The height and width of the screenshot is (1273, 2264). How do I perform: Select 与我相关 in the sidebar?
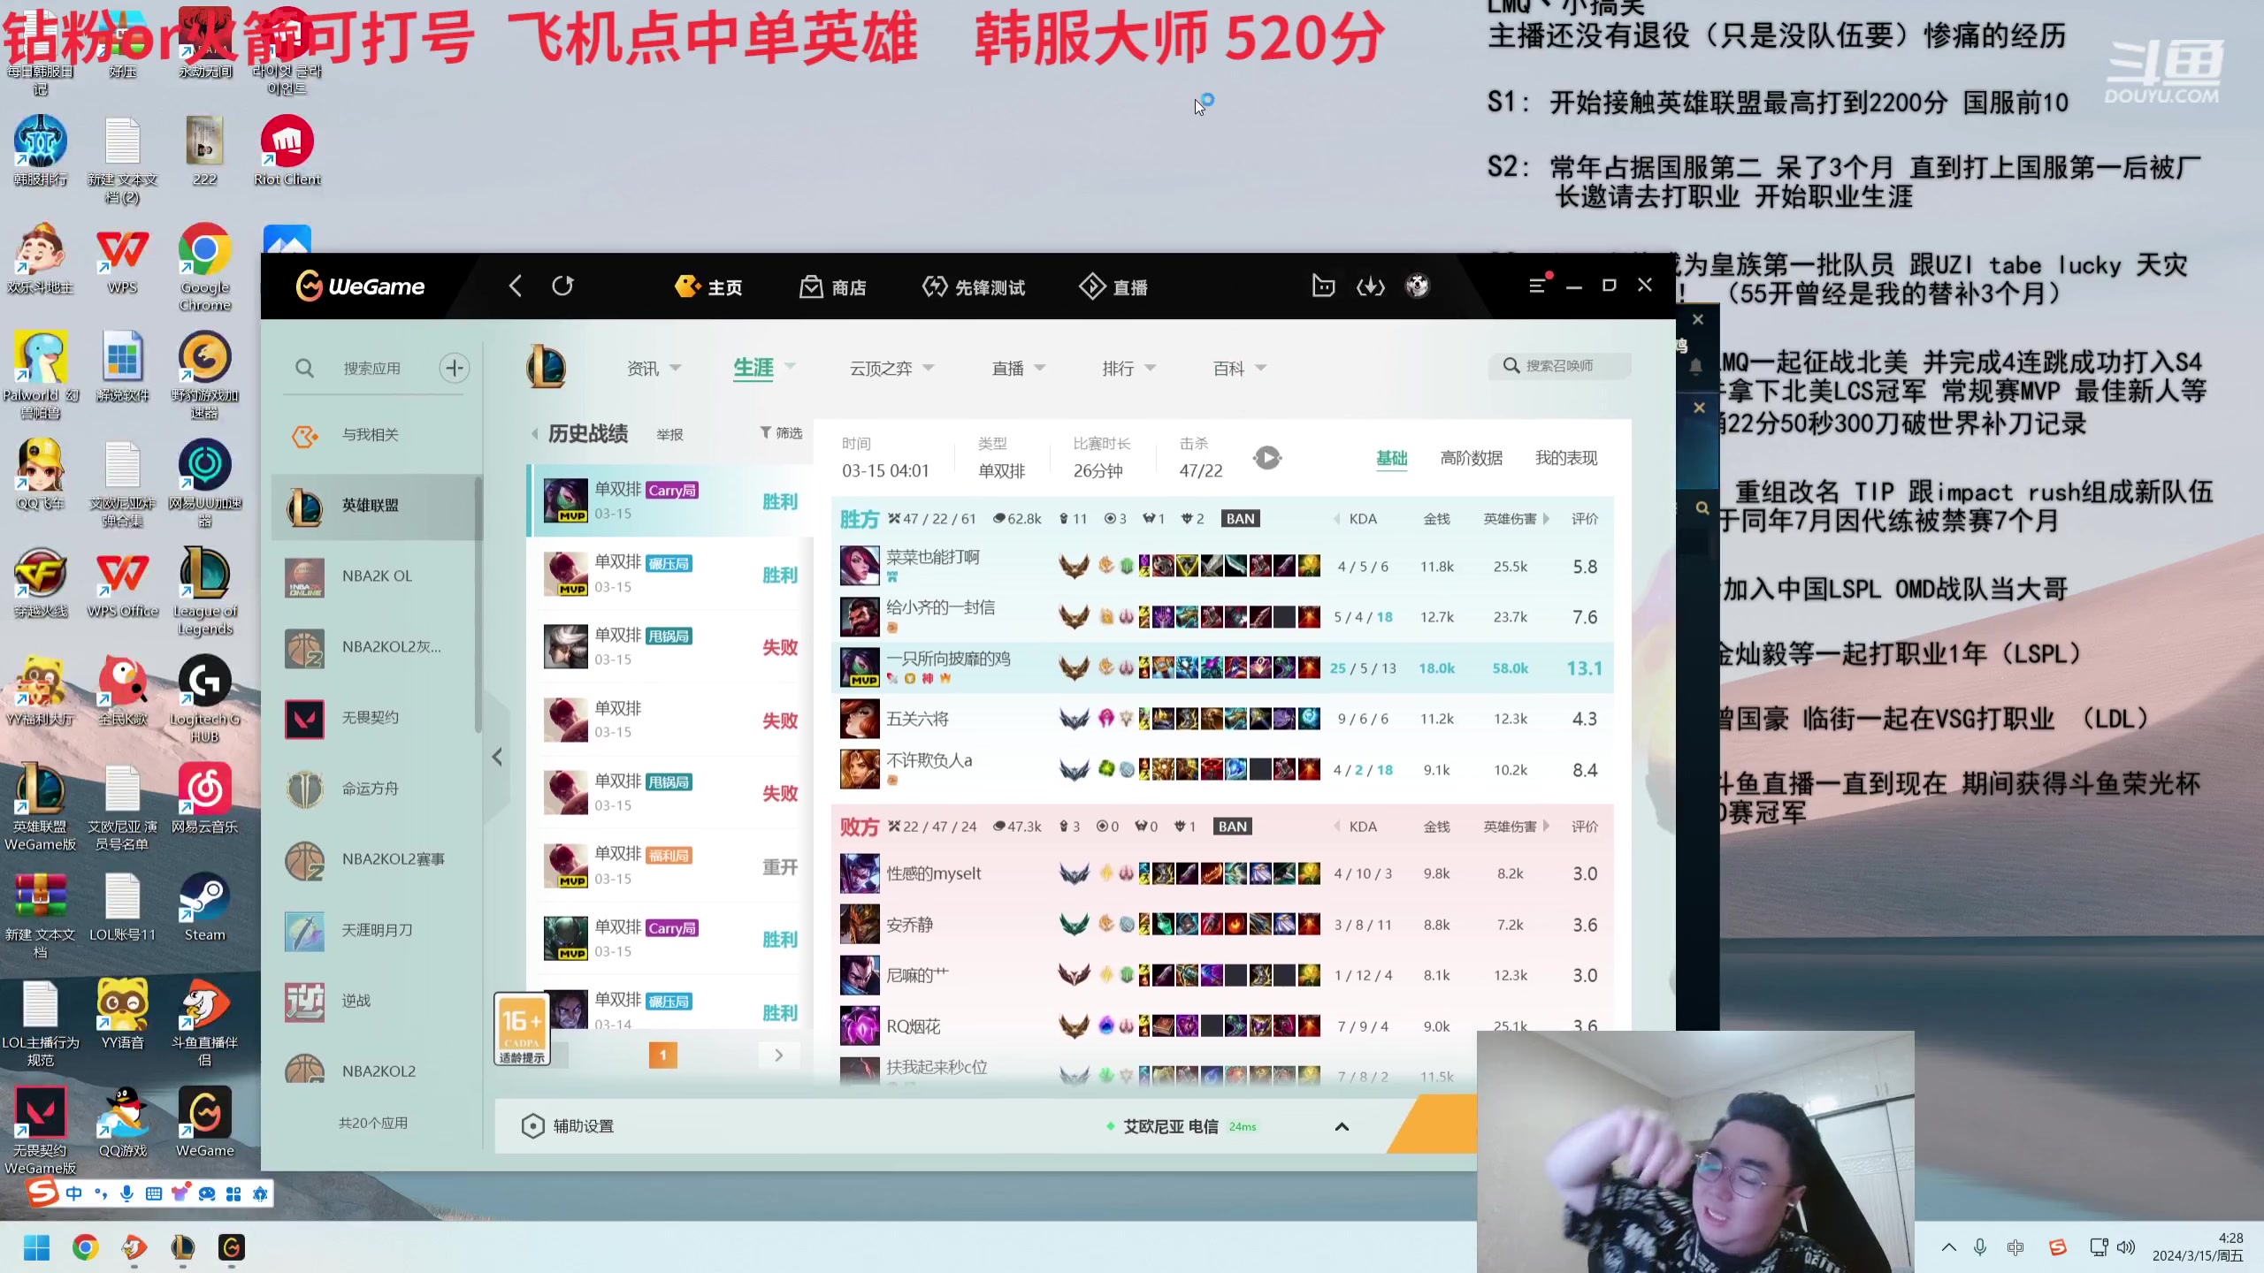[378, 435]
